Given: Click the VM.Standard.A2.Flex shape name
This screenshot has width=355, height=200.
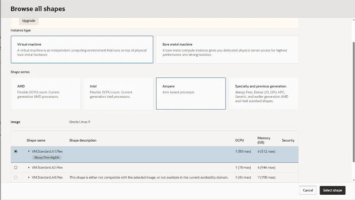Looking at the screenshot, I should [47, 168].
